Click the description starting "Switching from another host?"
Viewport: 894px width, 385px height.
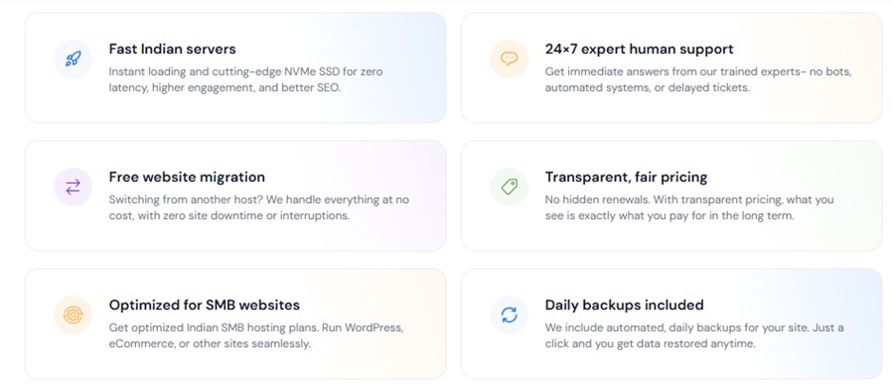[259, 208]
